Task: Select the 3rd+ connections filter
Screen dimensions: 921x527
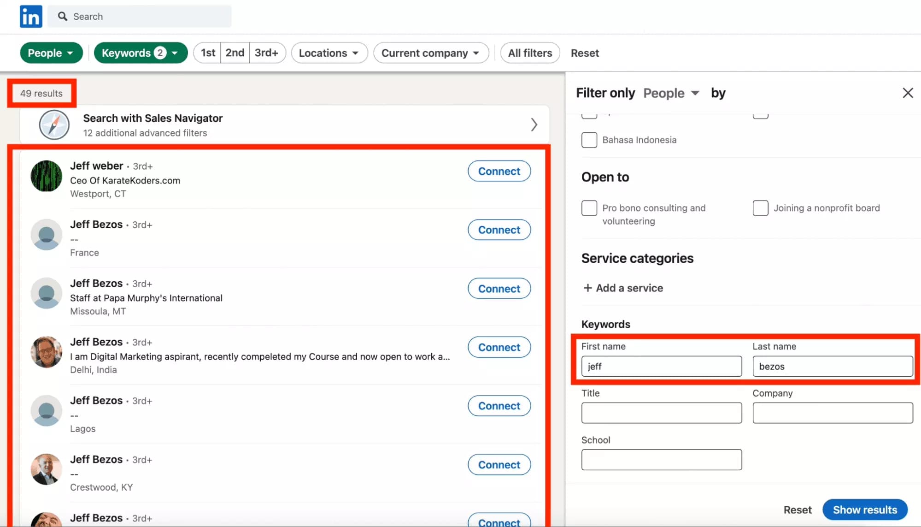Action: pos(266,53)
